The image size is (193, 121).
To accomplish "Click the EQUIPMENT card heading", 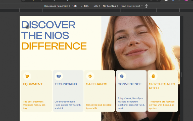I will click(33, 84).
